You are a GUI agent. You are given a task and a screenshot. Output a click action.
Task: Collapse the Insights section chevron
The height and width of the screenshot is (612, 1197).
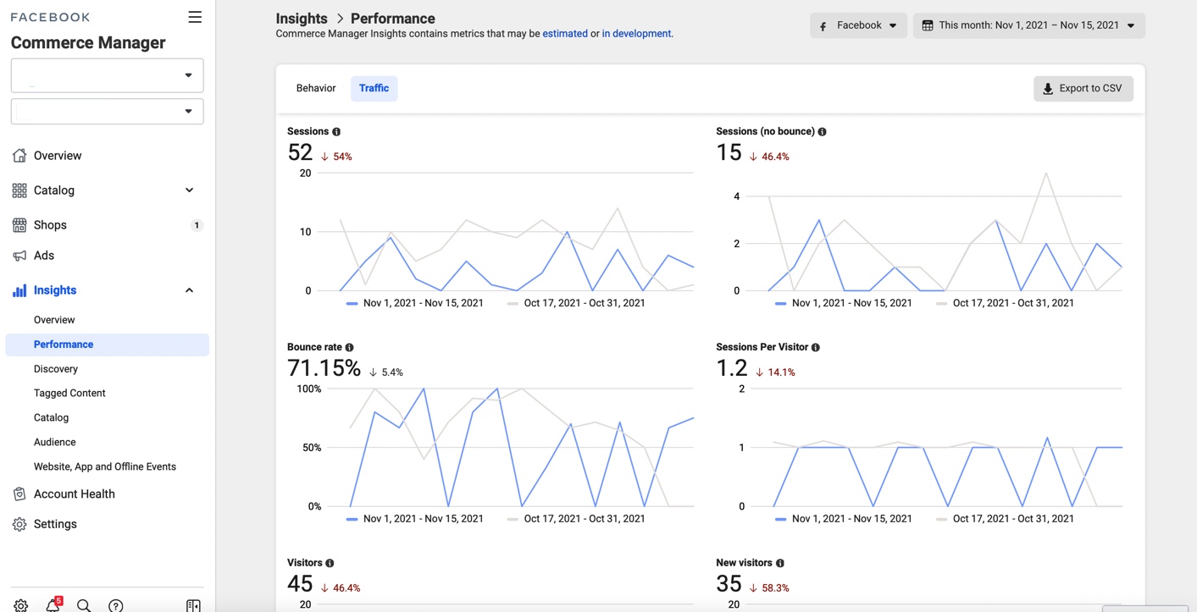(x=189, y=290)
